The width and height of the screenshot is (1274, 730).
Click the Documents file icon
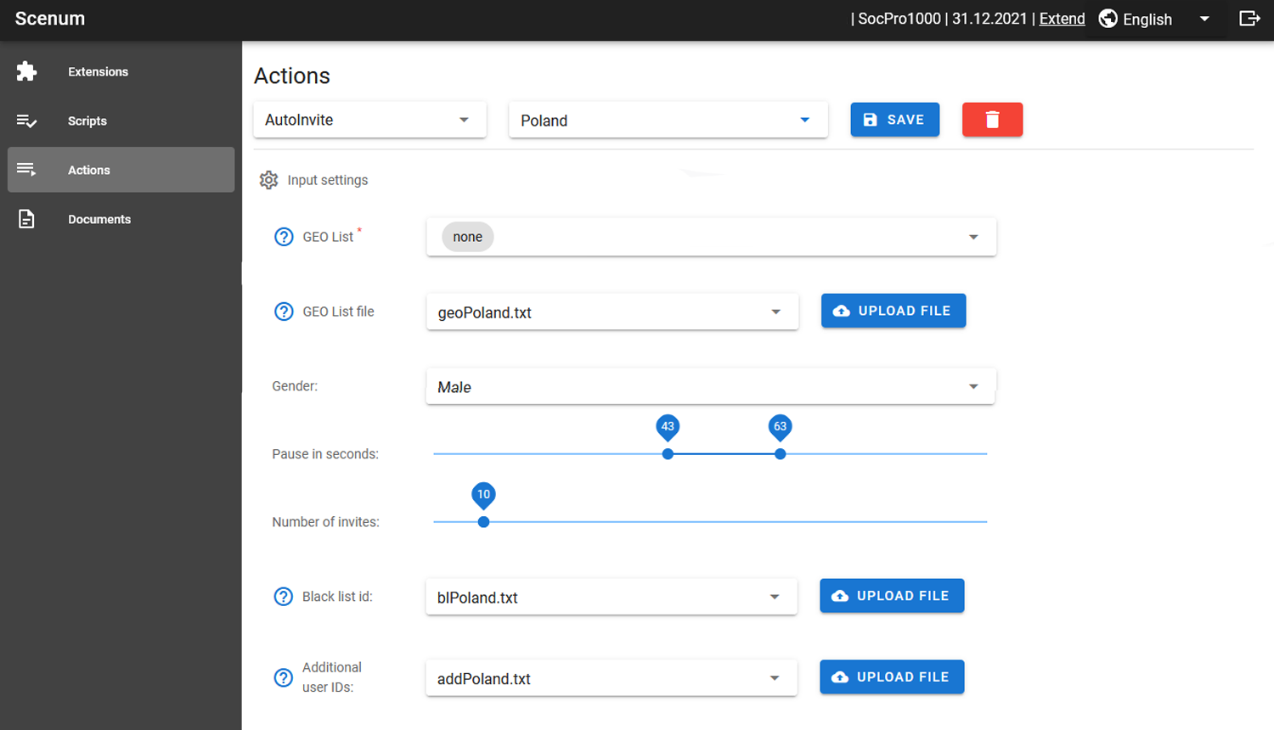point(26,219)
